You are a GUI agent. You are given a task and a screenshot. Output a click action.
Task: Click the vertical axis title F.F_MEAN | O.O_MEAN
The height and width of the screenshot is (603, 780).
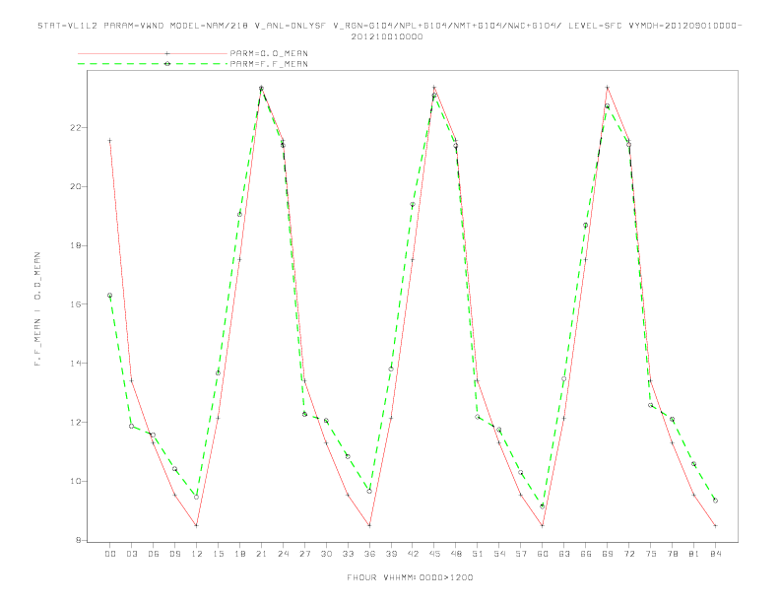coord(37,309)
